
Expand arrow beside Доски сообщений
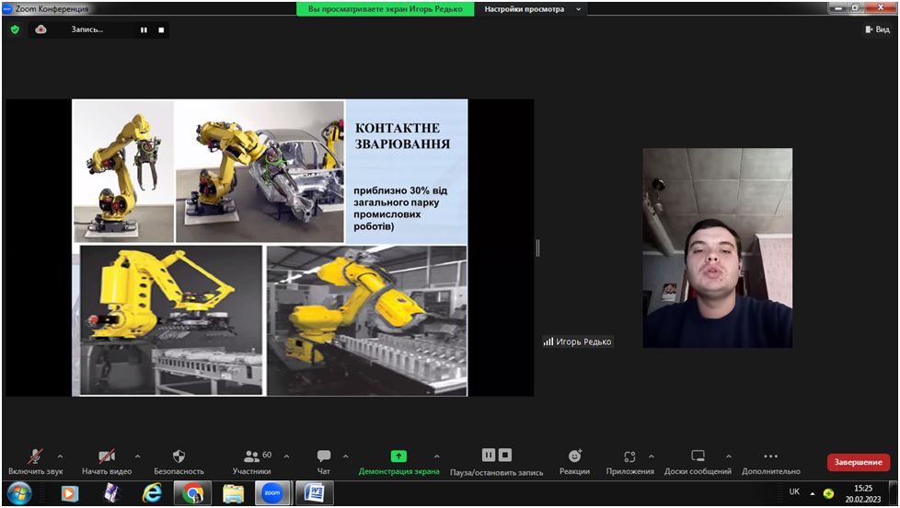(x=729, y=456)
